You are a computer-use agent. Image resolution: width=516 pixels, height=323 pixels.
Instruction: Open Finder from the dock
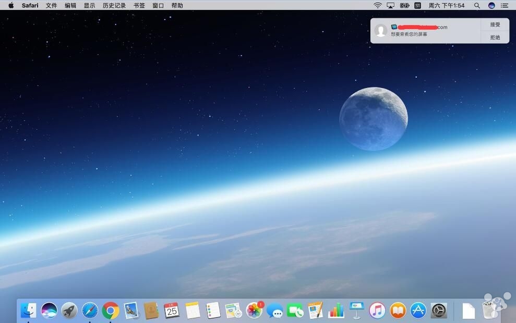(x=28, y=310)
